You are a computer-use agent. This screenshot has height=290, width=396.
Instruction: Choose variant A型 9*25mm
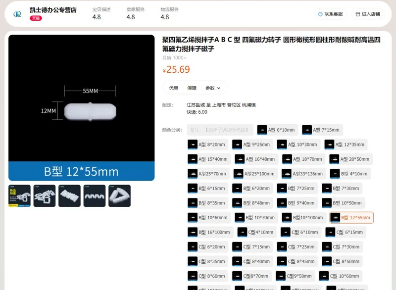click(252, 145)
